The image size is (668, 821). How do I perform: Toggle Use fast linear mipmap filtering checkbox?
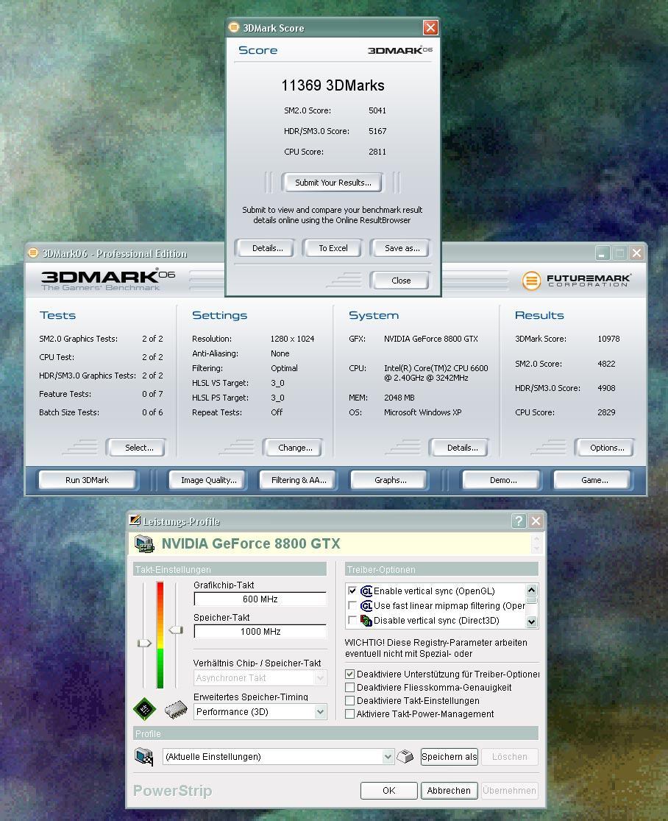pyautogui.click(x=352, y=605)
